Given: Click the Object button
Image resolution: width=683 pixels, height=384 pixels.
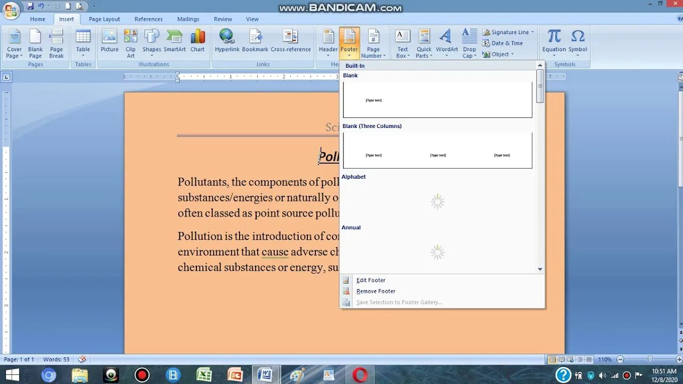Looking at the screenshot, I should tap(498, 54).
